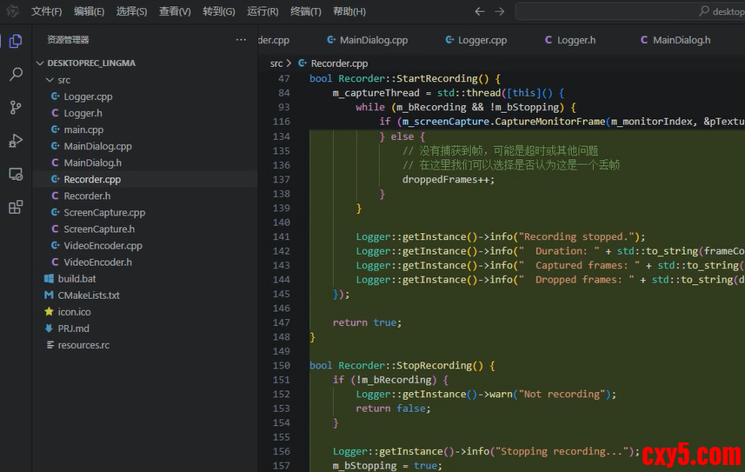Open CMakeLists.txt file
Viewport: 745px width, 472px height.
pos(88,296)
